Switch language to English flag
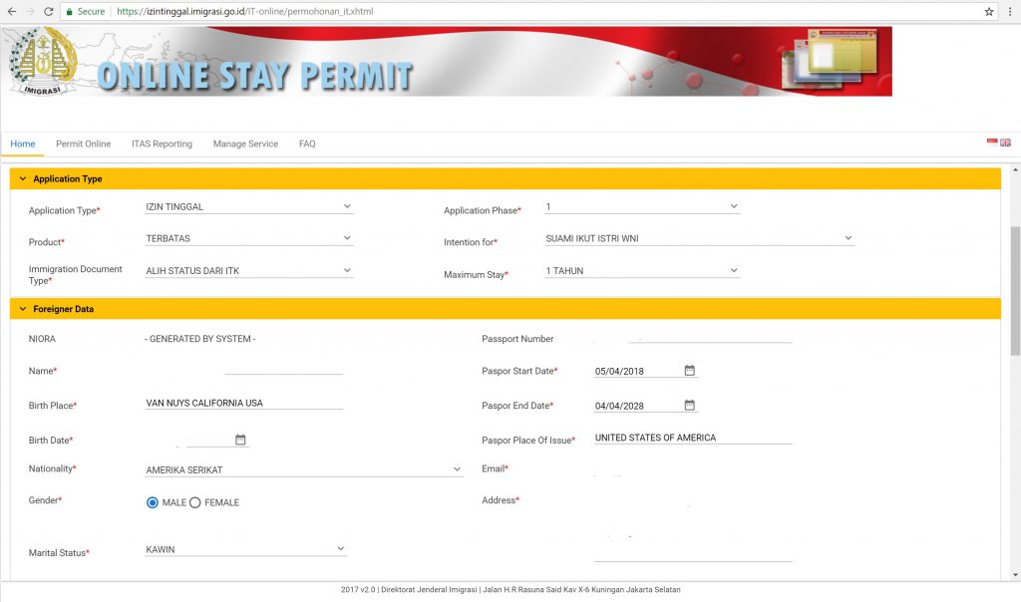The width and height of the screenshot is (1021, 602). click(x=1005, y=143)
